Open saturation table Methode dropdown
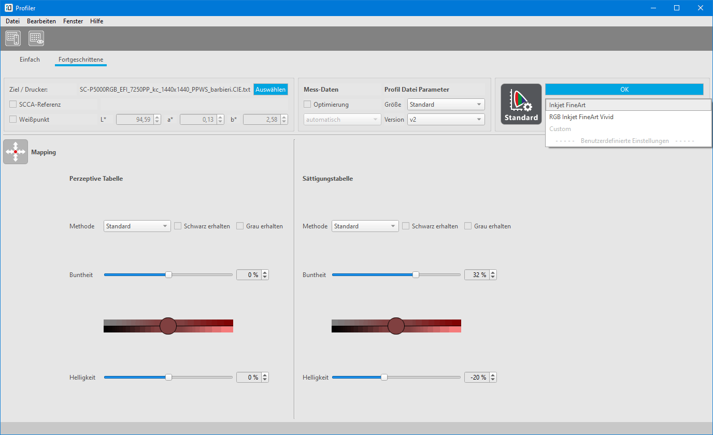 point(365,226)
